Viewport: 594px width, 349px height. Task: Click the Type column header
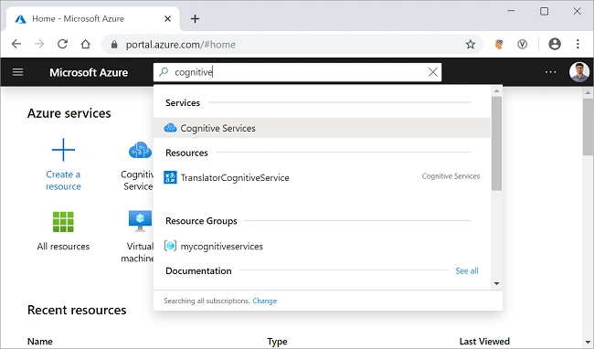coord(277,342)
